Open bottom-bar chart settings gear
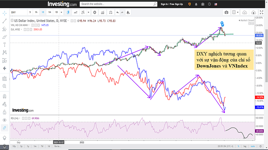The height and width of the screenshot is (150, 268). tap(261, 146)
